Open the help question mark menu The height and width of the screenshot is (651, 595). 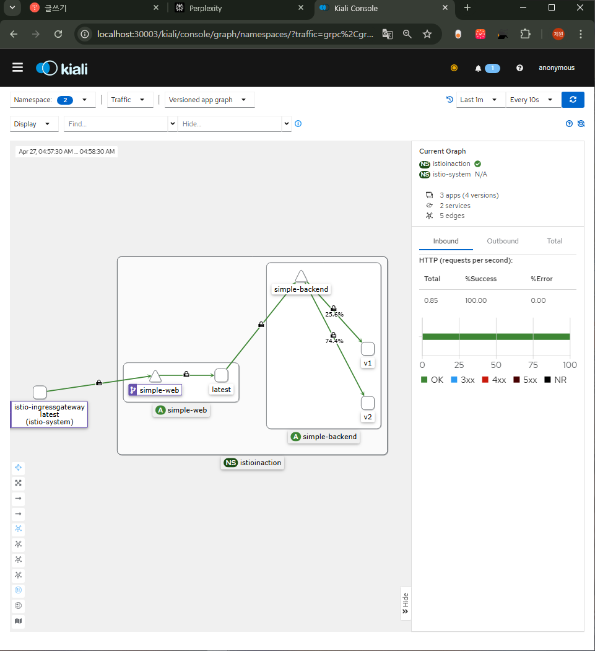click(x=519, y=68)
